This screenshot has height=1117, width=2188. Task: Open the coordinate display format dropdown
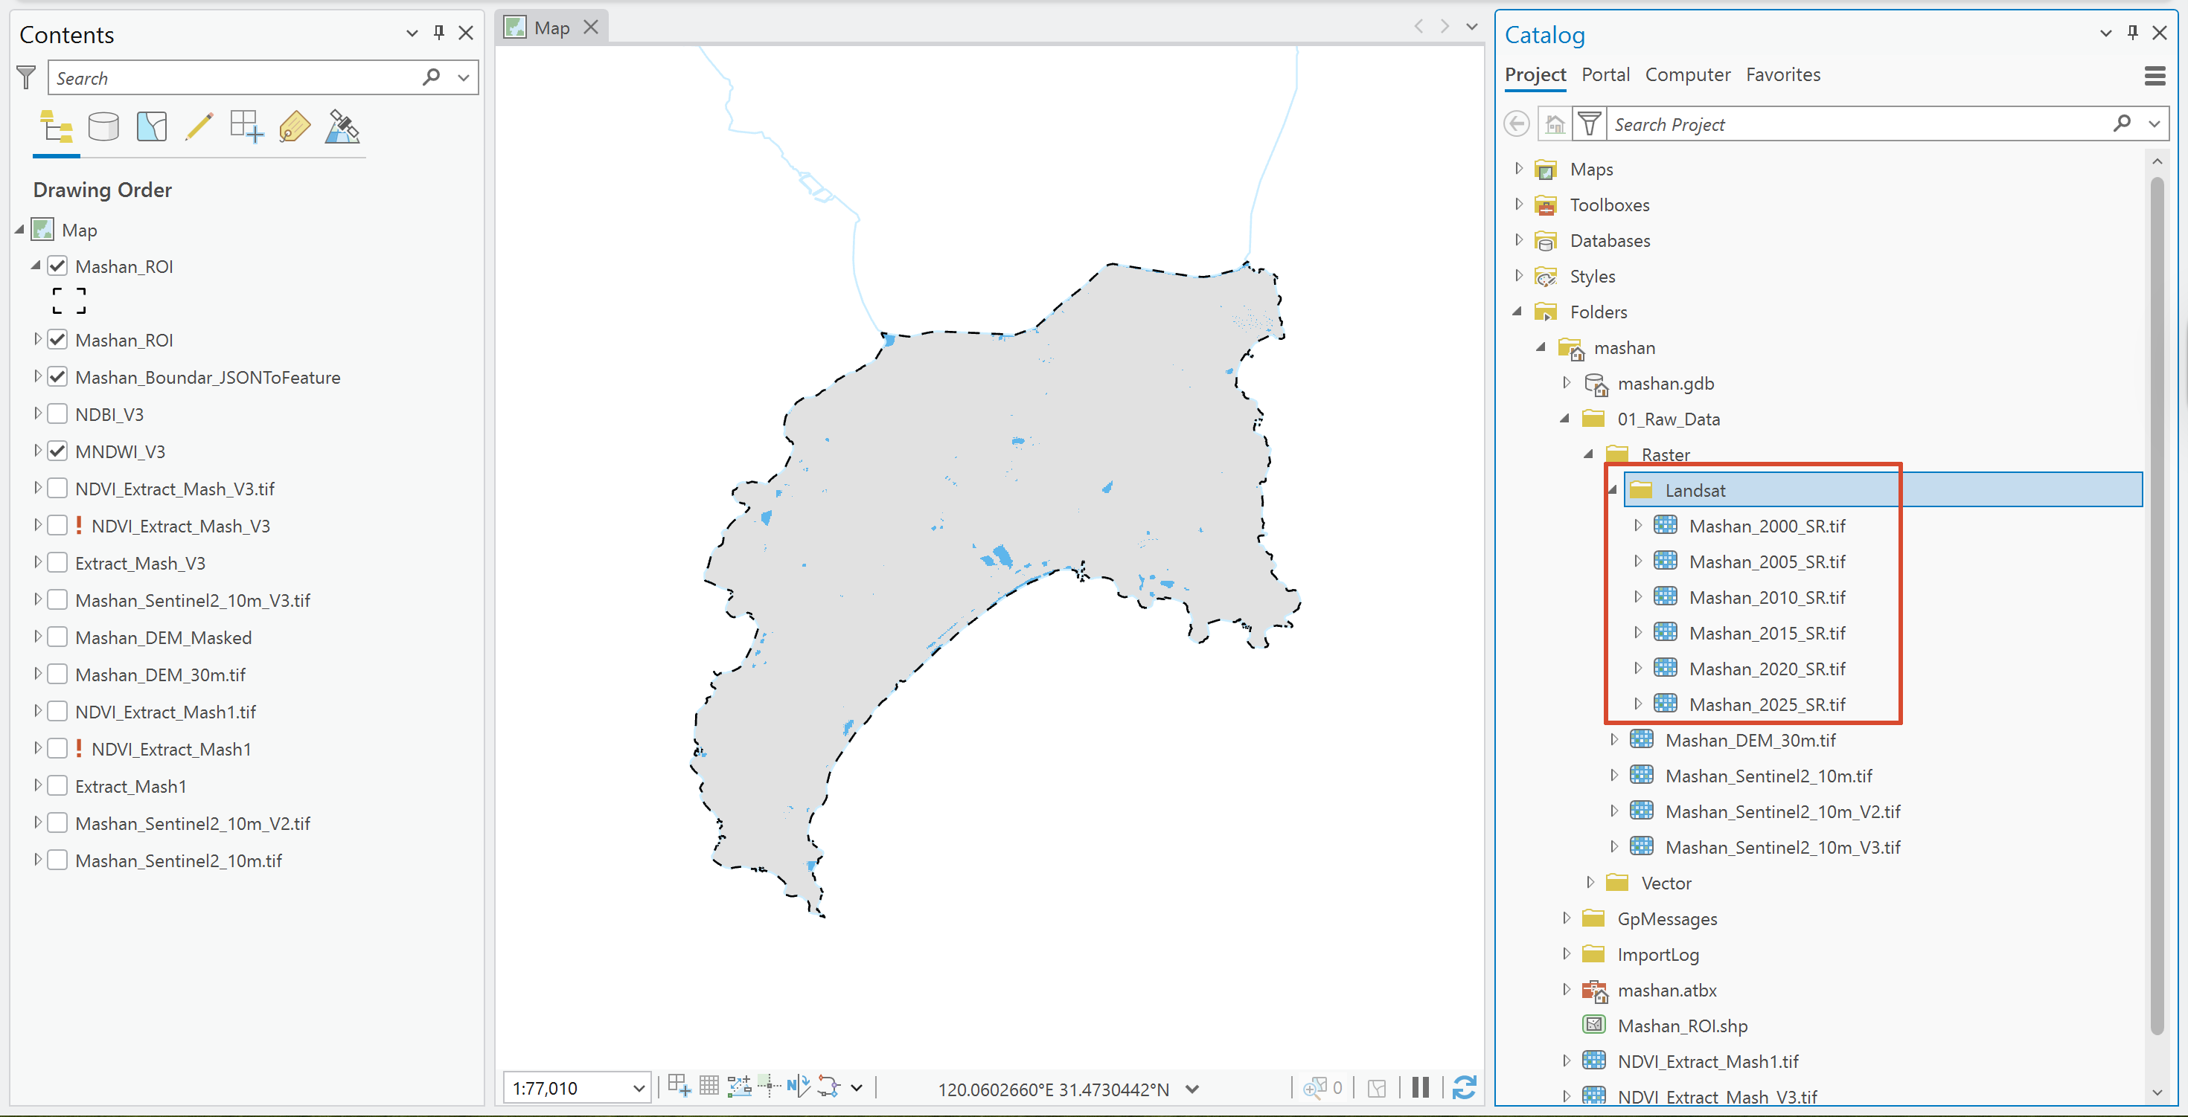(x=1191, y=1089)
